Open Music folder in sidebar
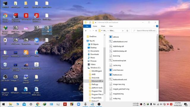The width and height of the screenshot is (190, 107). tap(91, 58)
